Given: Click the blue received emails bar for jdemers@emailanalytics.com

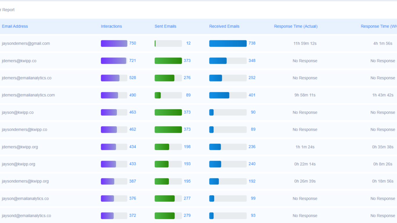Looking at the screenshot, I should pos(219,95).
